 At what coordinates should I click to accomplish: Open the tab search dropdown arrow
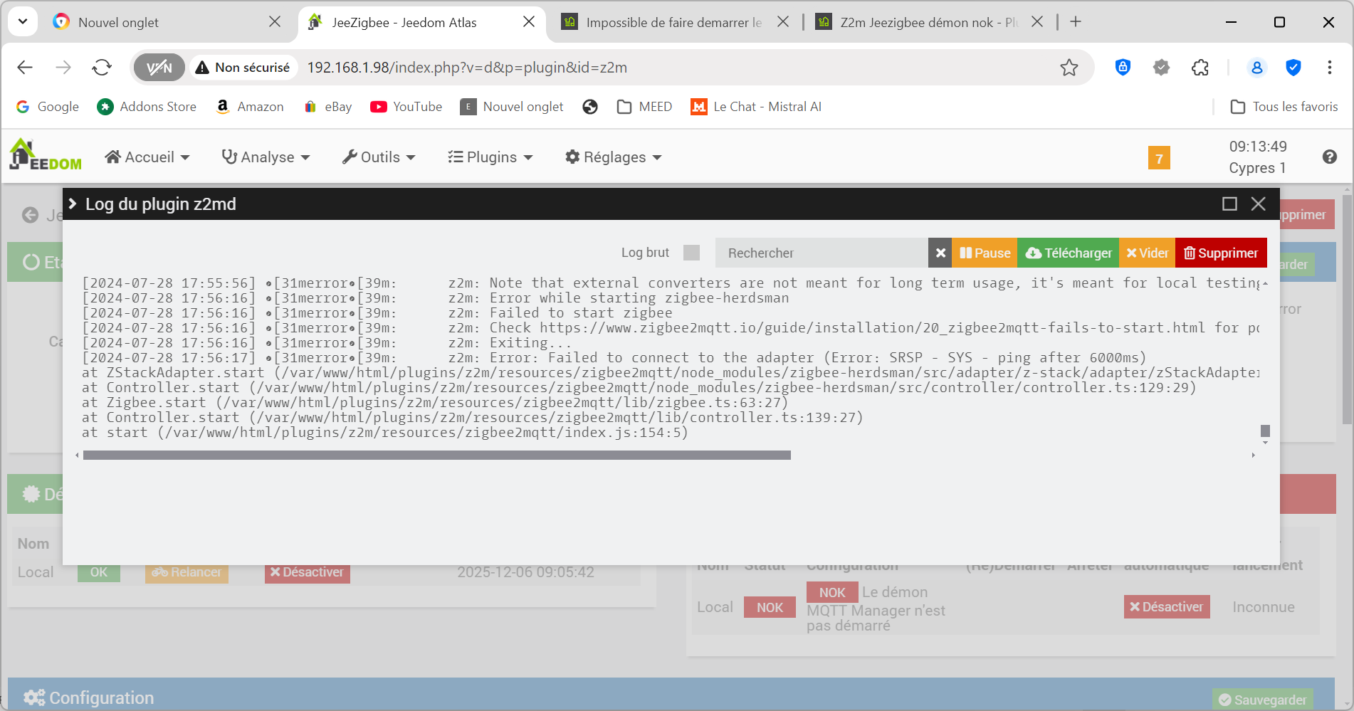(x=23, y=22)
